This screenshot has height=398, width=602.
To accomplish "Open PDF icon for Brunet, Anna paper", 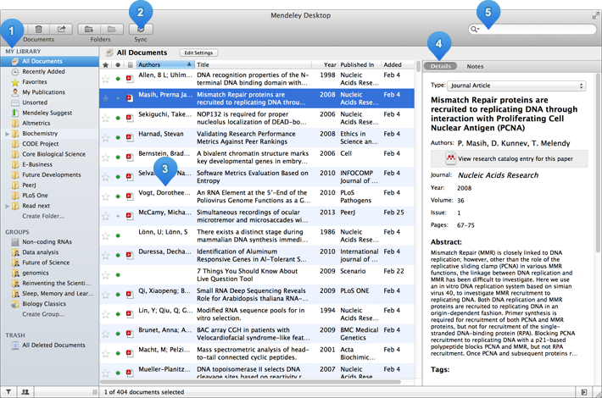I will pyautogui.click(x=130, y=334).
